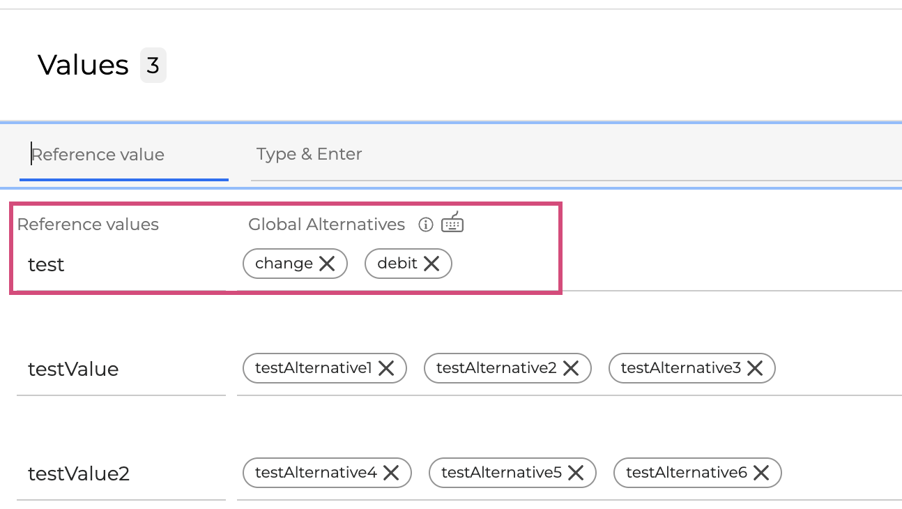This screenshot has height=509, width=902.
Task: Remove the 'debit' alternative chip
Action: tap(431, 264)
